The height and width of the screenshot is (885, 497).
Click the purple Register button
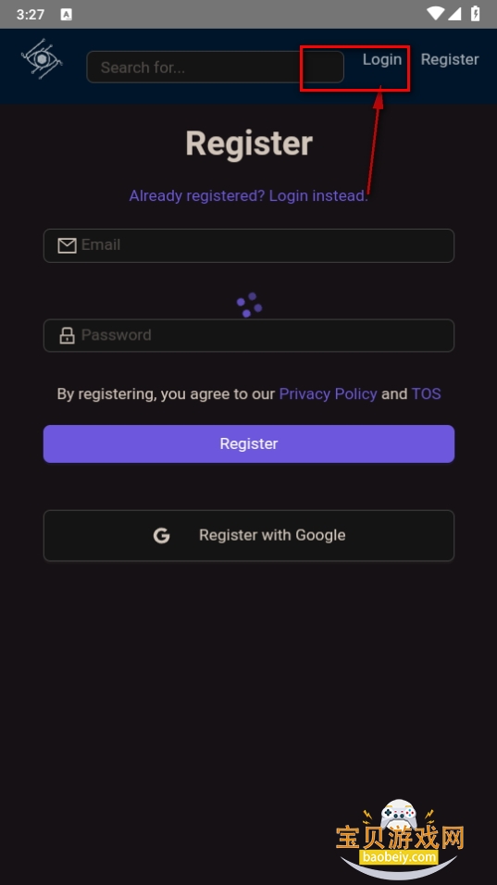pos(249,443)
